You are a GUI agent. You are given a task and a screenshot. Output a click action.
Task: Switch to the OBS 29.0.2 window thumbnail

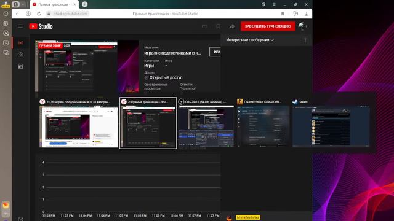[x=206, y=123]
